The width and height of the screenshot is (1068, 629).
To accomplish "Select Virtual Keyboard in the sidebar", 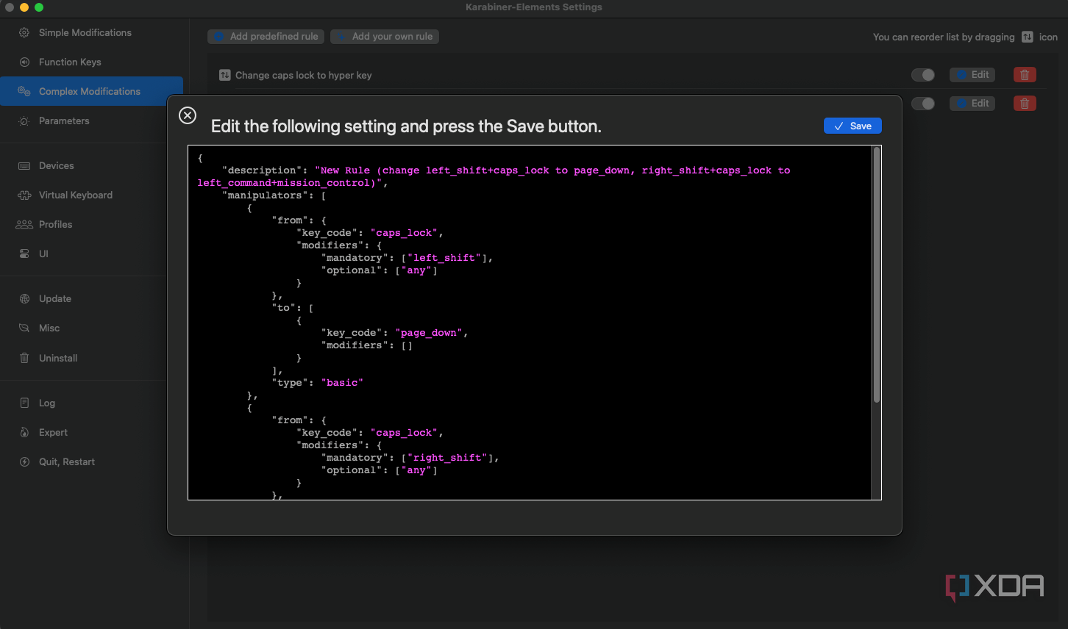I will (91, 195).
